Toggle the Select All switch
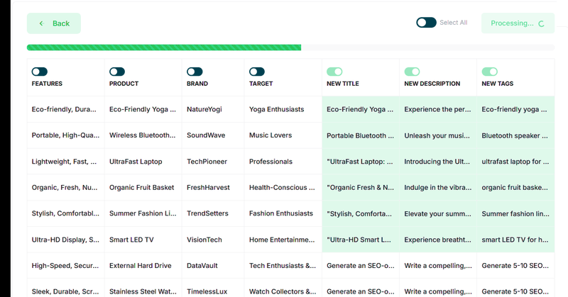568x297 pixels. click(426, 23)
